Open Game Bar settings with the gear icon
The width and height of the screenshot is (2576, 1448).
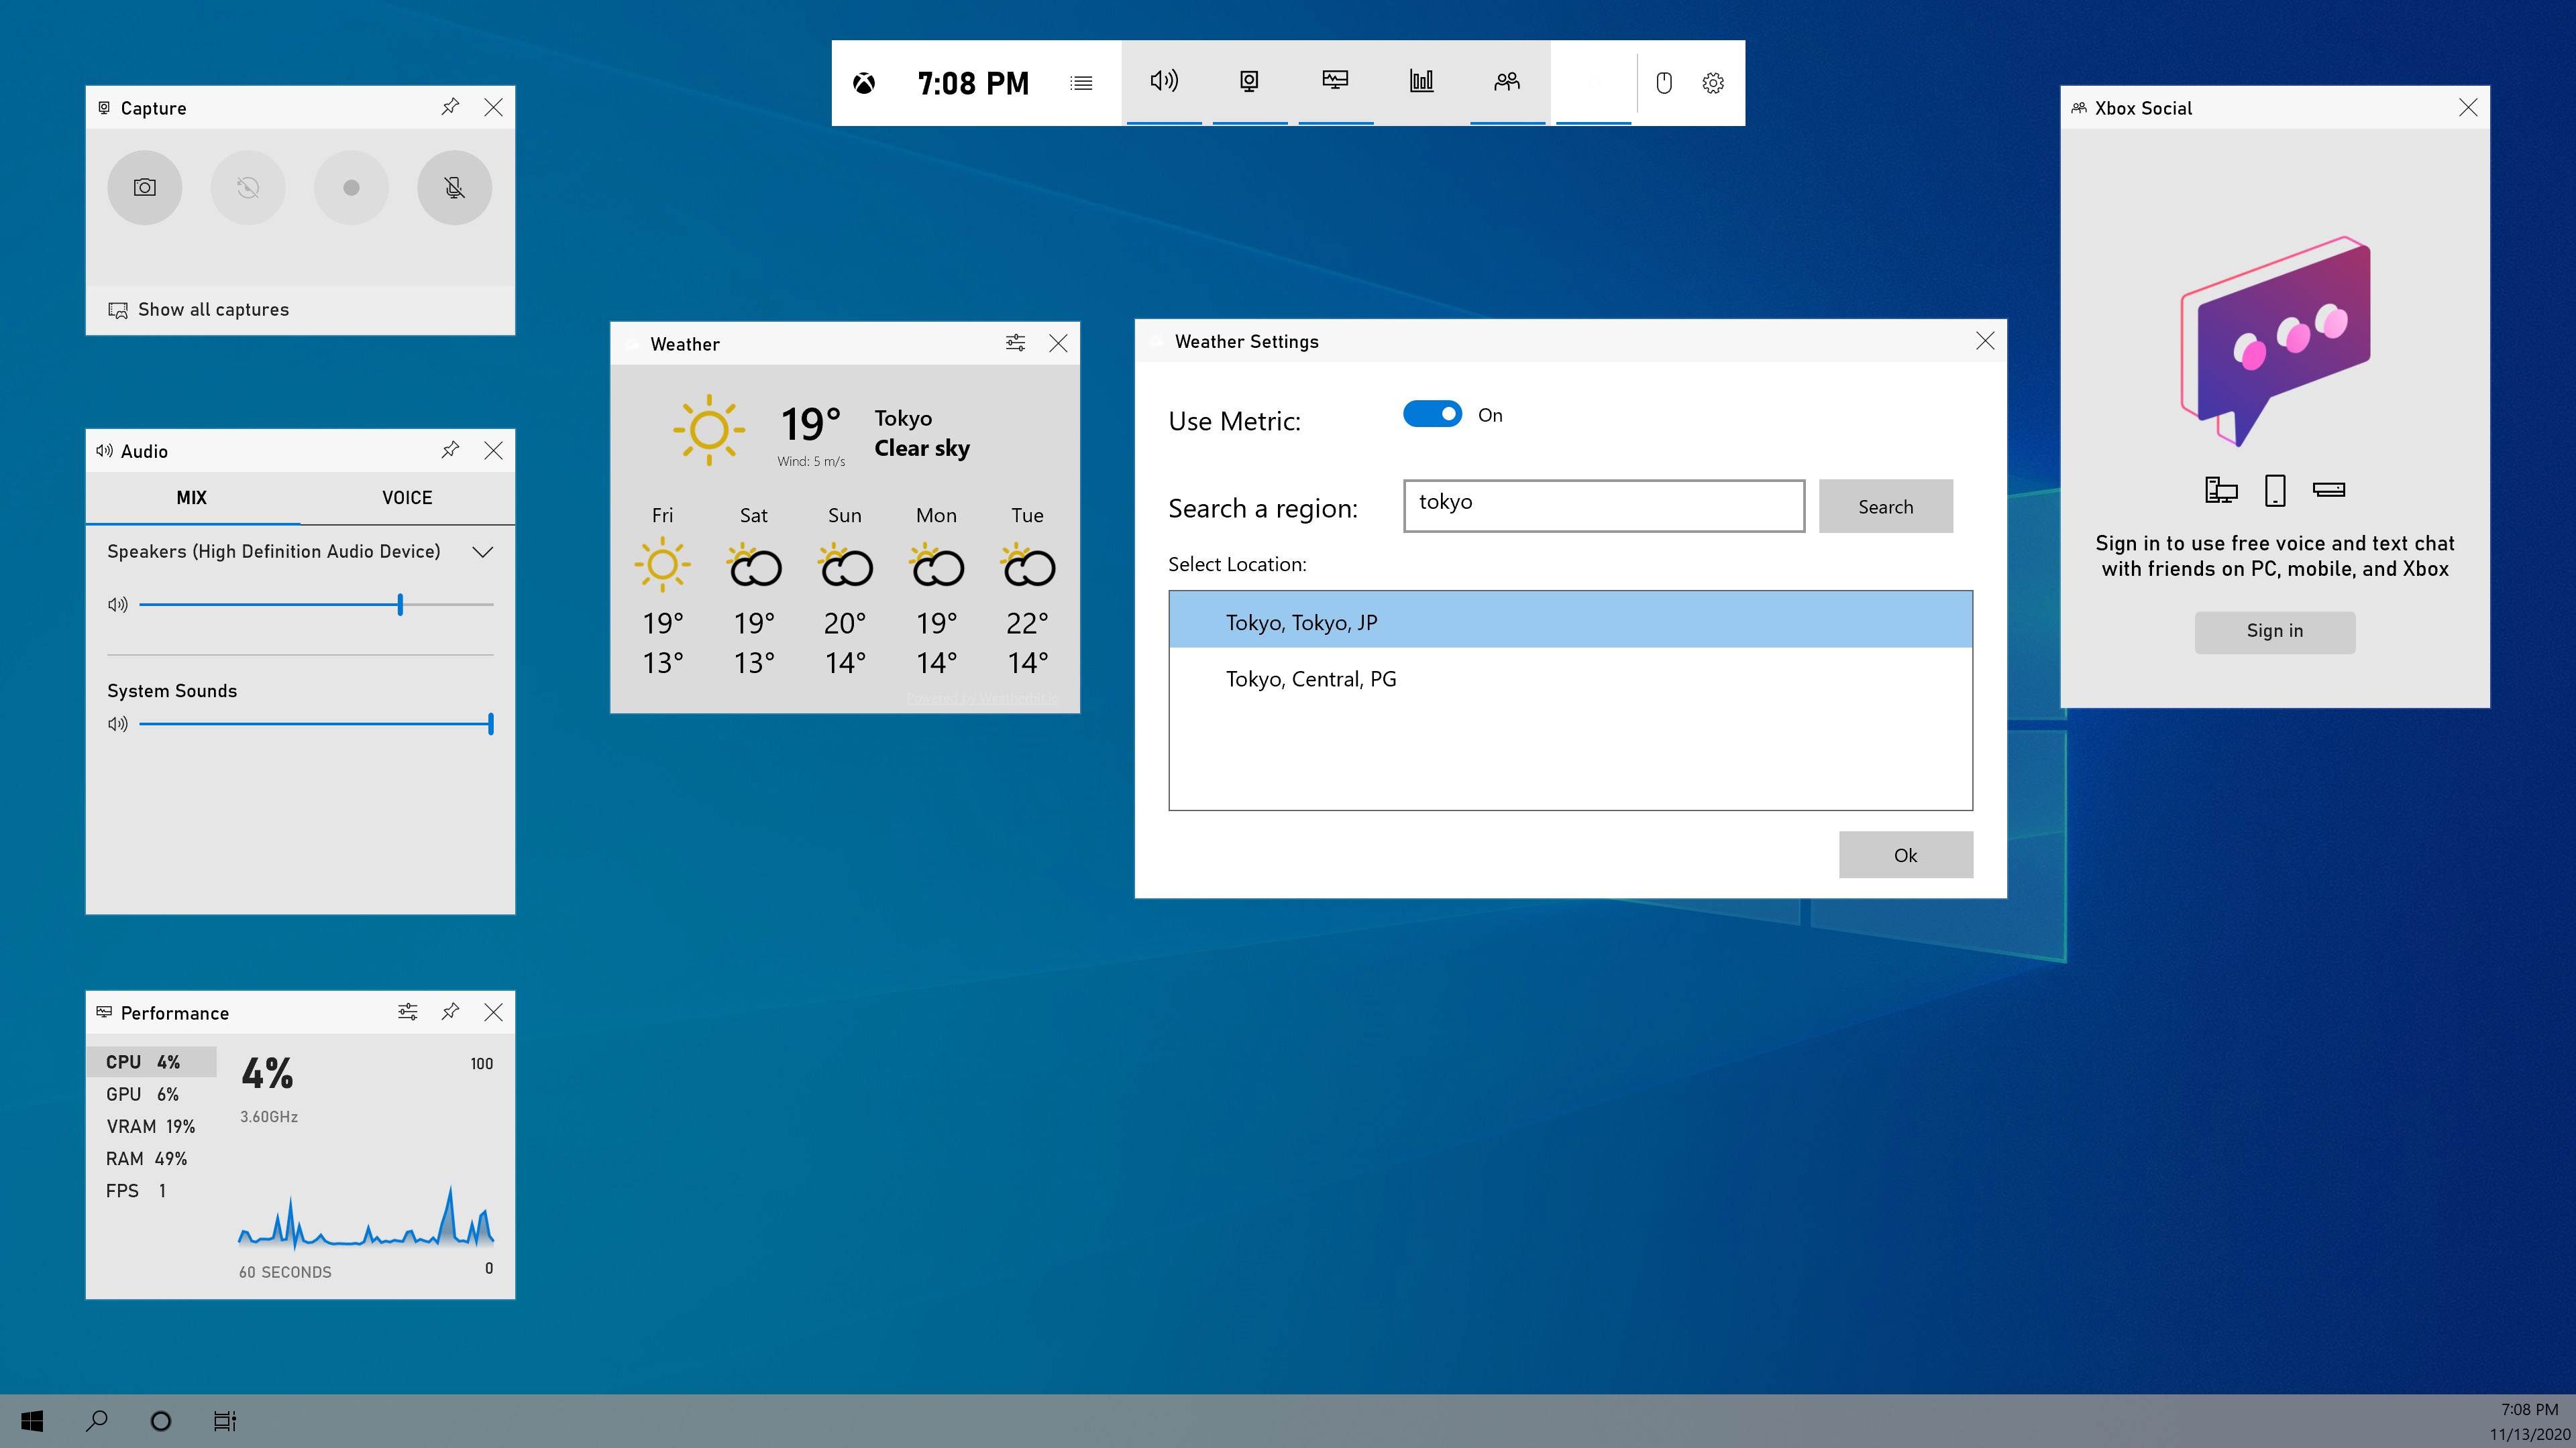coord(1713,83)
